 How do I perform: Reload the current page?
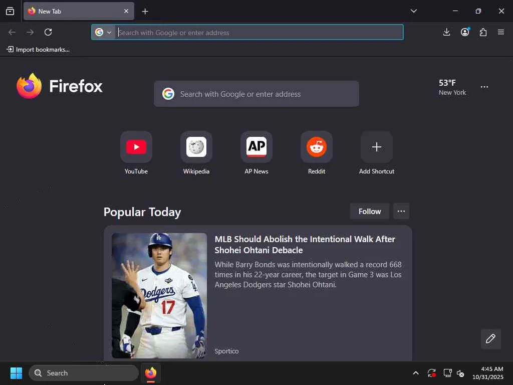[x=48, y=32]
